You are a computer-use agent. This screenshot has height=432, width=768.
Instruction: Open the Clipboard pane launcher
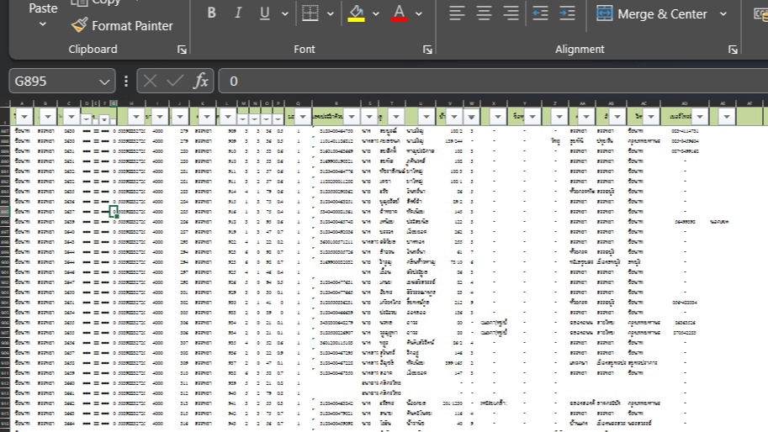point(182,50)
